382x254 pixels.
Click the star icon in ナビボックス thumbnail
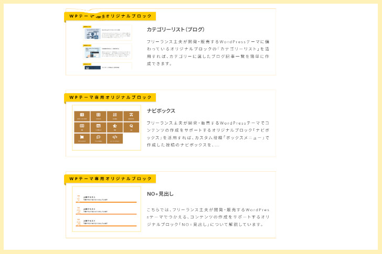(115, 126)
